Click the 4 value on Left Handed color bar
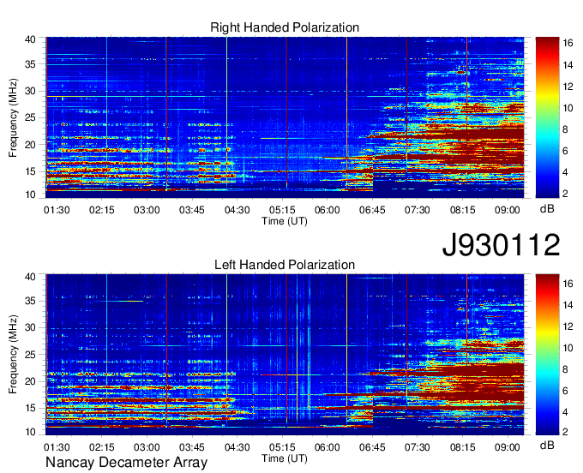 point(566,412)
